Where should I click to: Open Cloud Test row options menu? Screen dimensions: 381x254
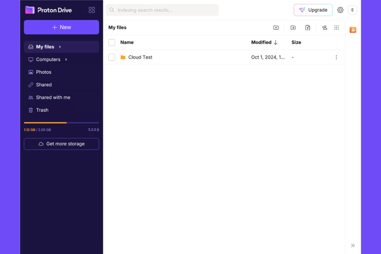point(336,57)
